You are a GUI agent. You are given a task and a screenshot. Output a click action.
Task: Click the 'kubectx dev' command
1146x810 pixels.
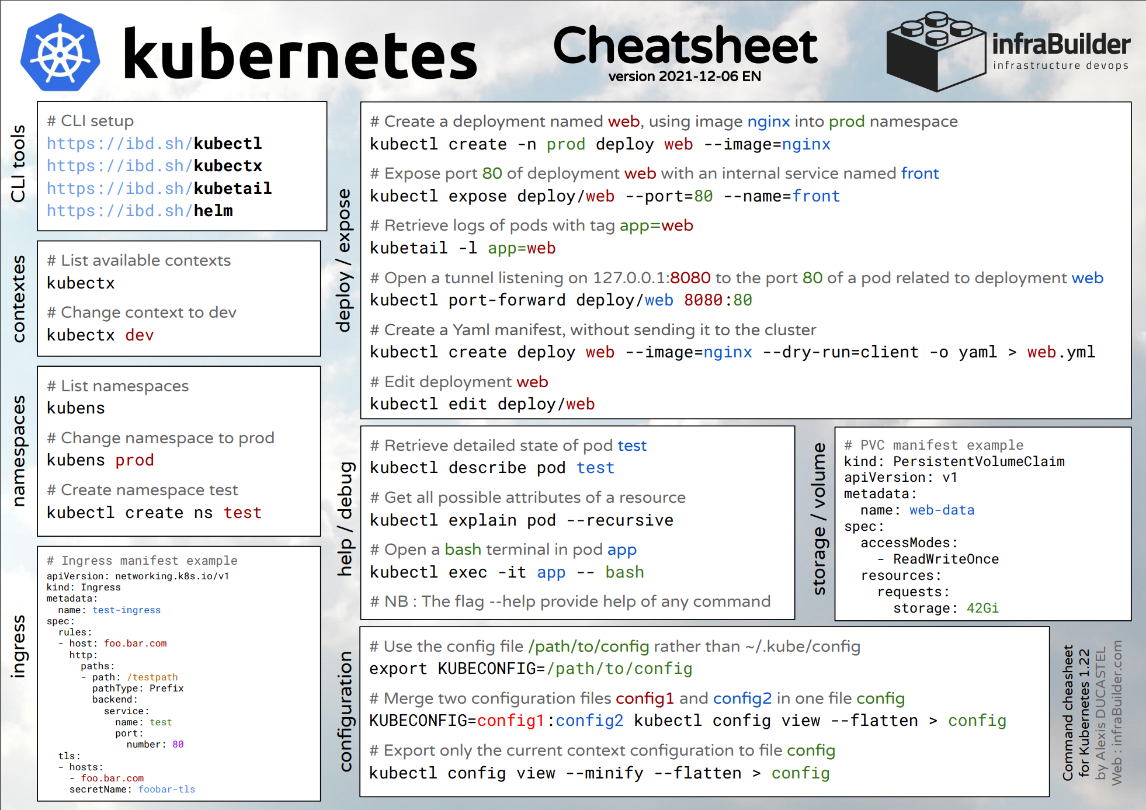100,335
